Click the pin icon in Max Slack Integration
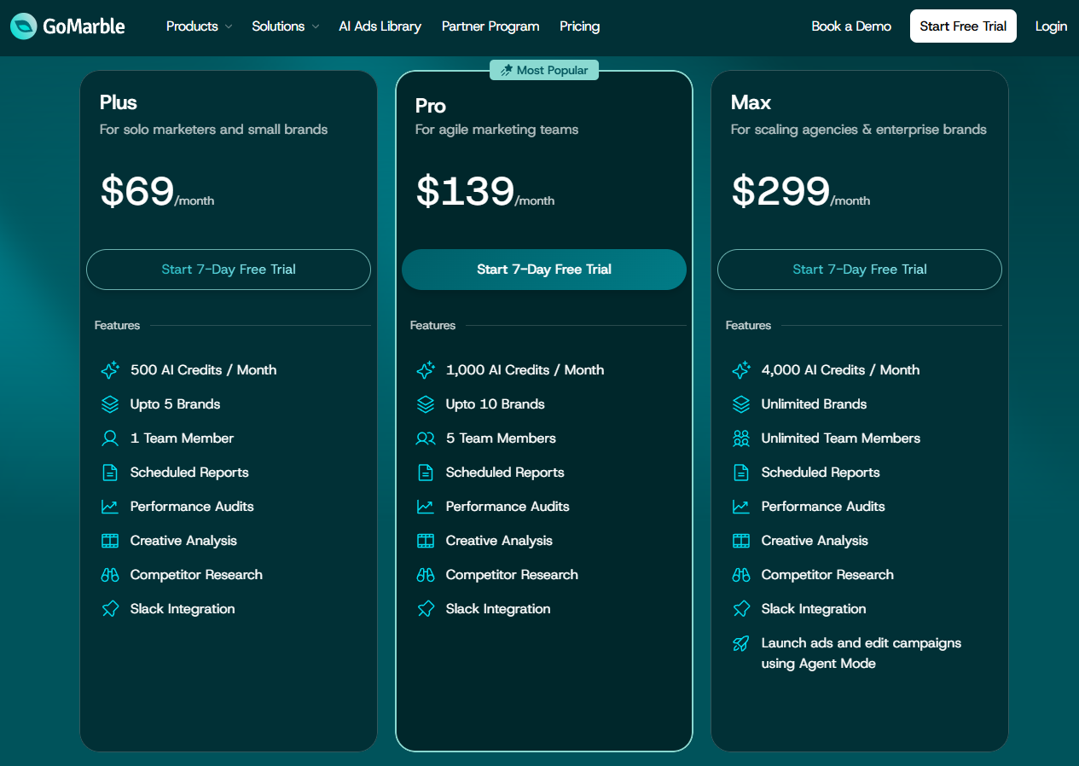Viewport: 1079px width, 766px height. [x=741, y=609]
